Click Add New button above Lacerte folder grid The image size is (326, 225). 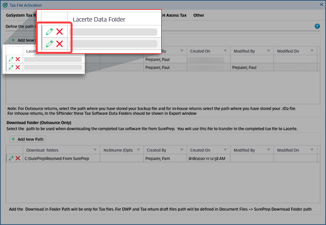coord(23,40)
